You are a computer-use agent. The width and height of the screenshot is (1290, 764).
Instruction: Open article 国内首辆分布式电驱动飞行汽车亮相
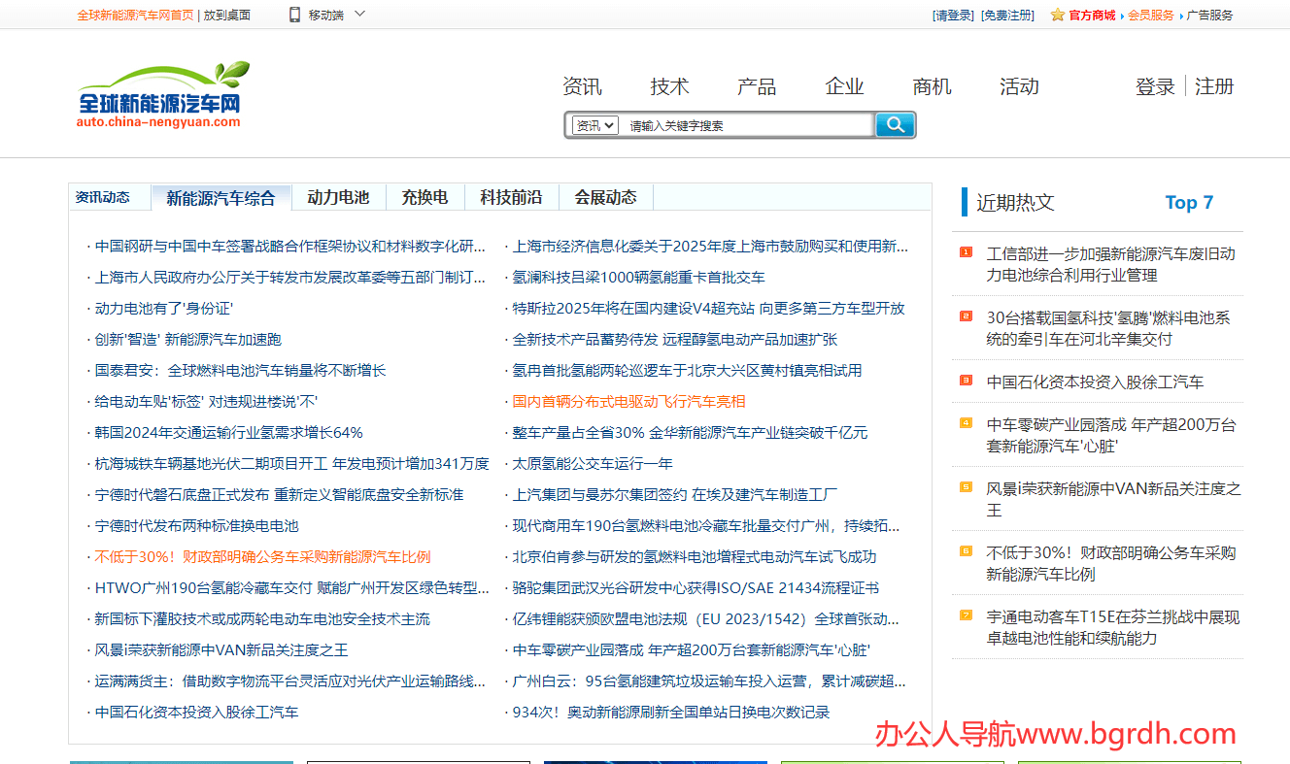tap(628, 402)
